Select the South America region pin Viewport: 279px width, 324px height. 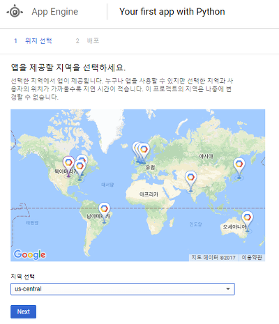(104, 213)
